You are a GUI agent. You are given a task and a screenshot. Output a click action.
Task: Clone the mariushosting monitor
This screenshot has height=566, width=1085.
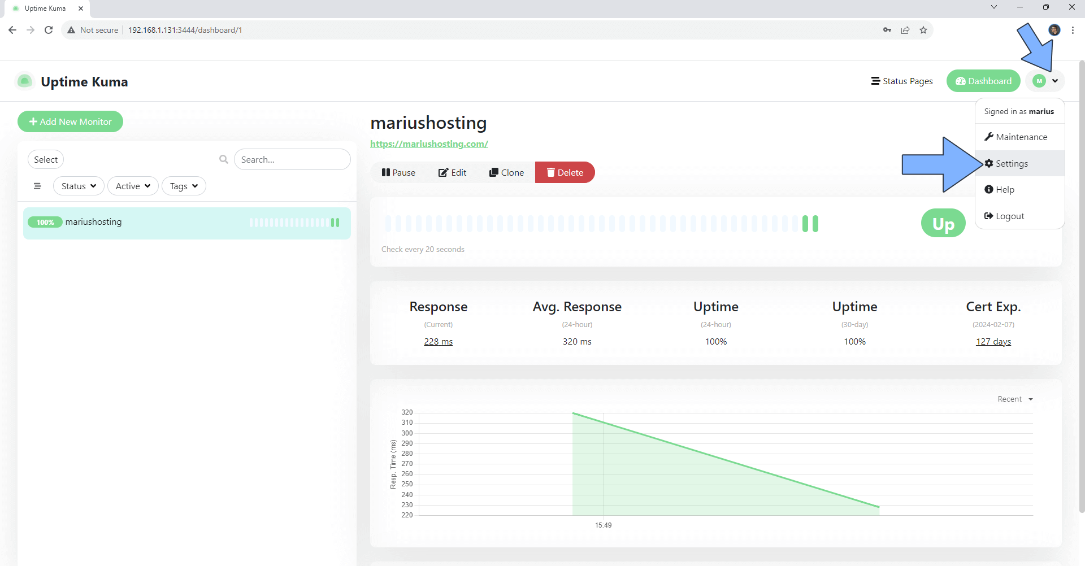[506, 172]
